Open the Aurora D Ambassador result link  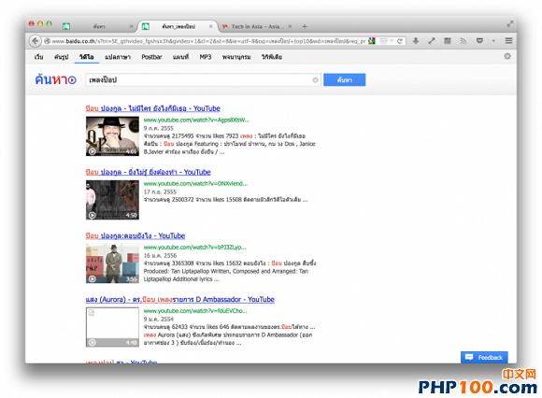179,299
